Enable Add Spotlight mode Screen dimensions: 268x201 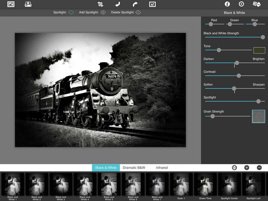pyautogui.click(x=103, y=12)
